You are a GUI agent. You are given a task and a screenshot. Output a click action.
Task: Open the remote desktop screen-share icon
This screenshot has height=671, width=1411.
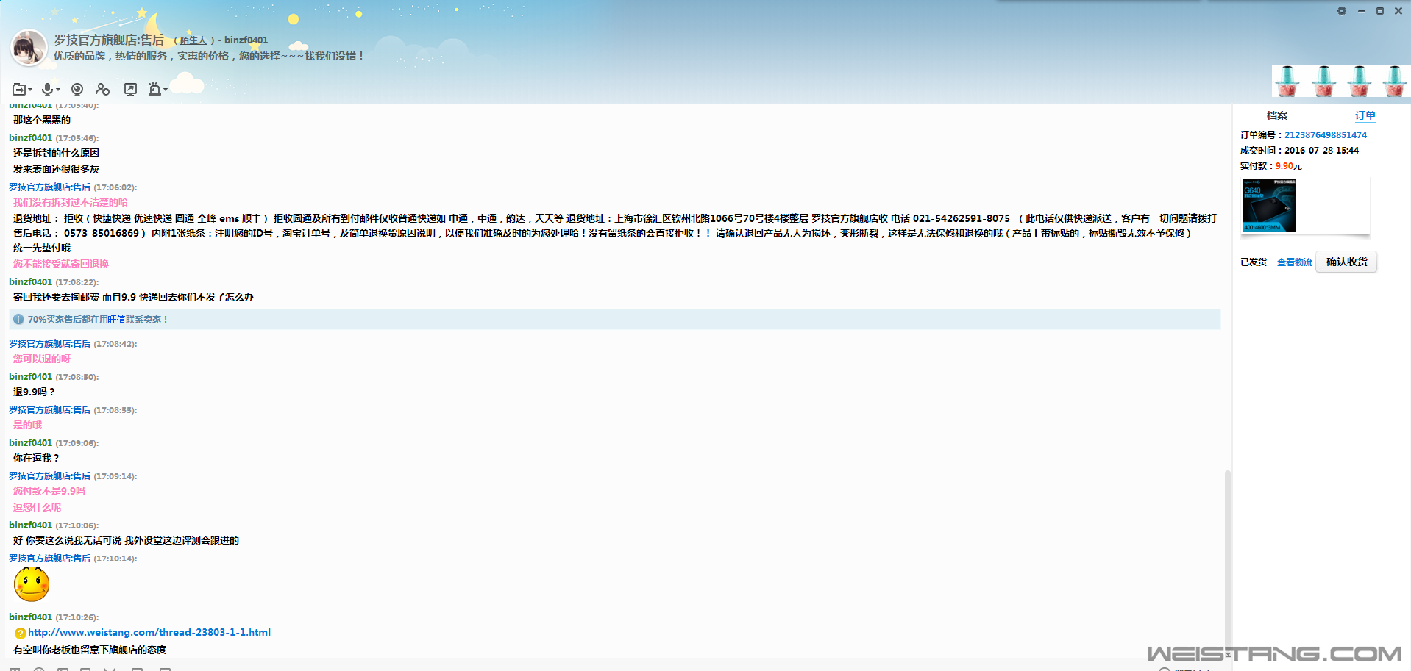(x=130, y=89)
